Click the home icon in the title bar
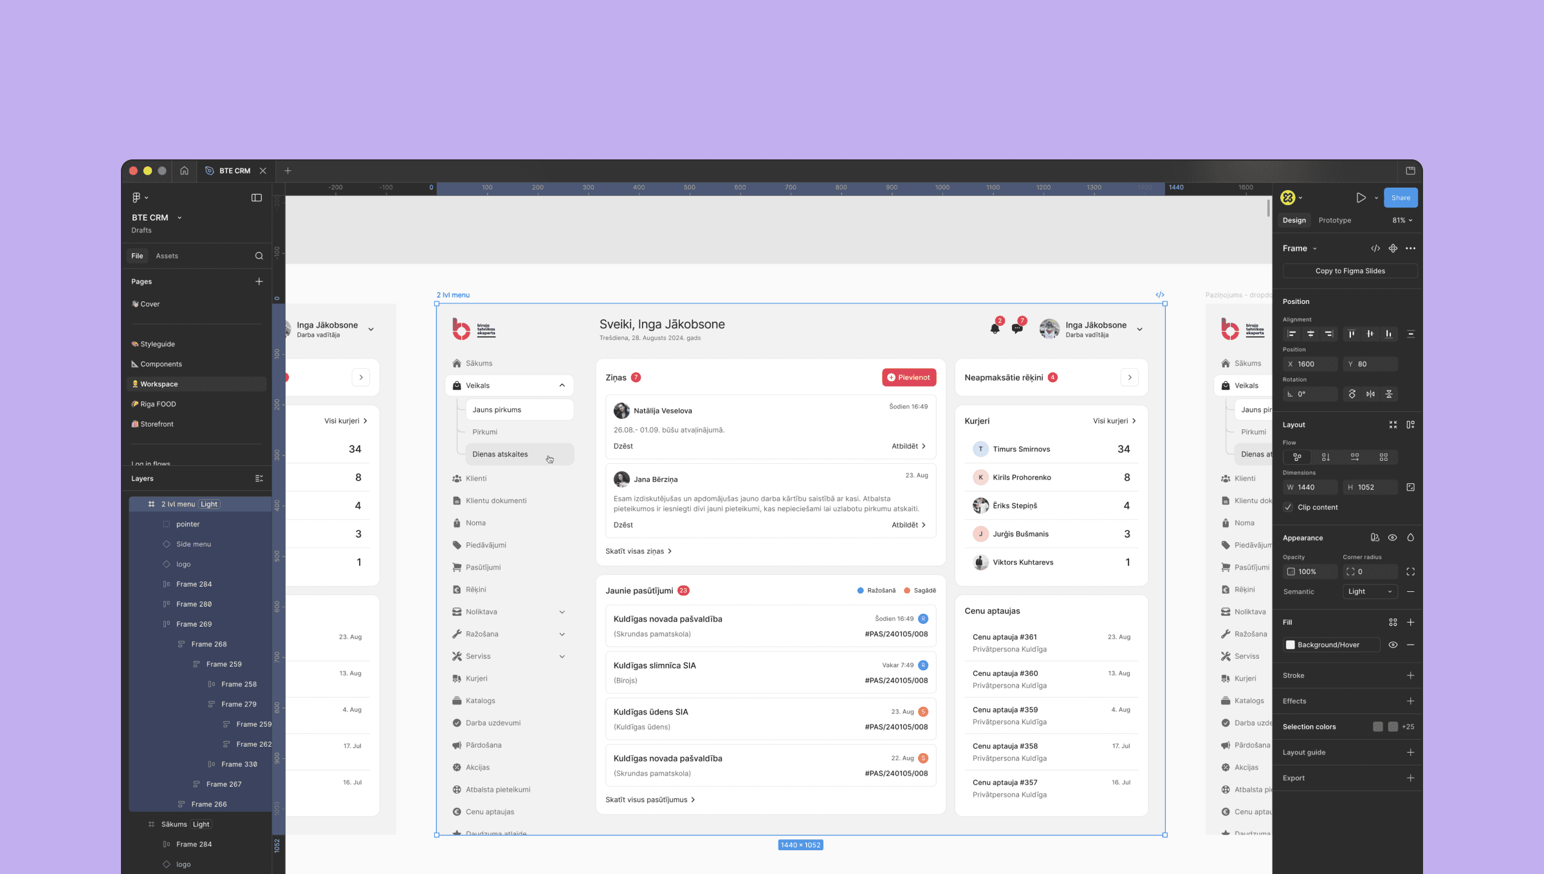The width and height of the screenshot is (1544, 874). pos(184,171)
